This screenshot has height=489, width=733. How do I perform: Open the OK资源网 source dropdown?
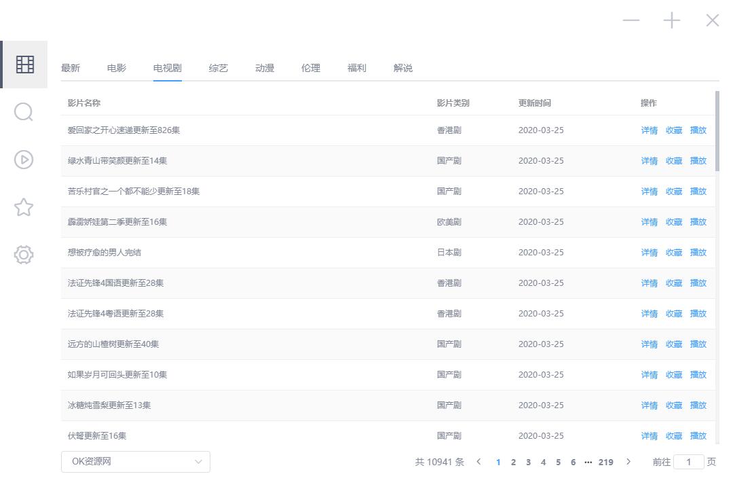click(x=136, y=461)
